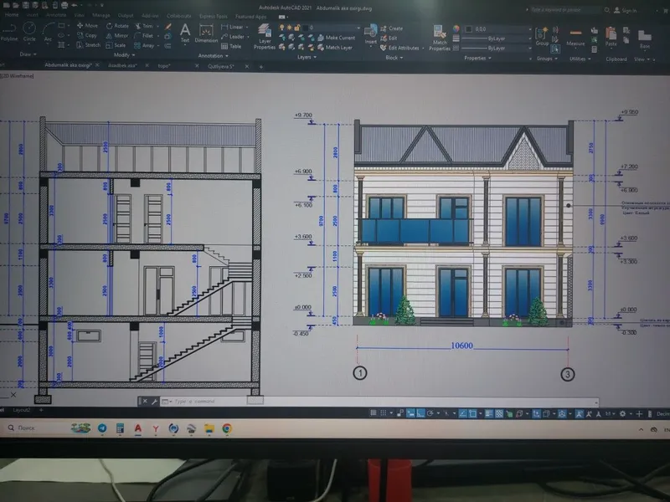670x502 pixels.
Task: Click the quick access Save icon
Action: pyautogui.click(x=26, y=5)
